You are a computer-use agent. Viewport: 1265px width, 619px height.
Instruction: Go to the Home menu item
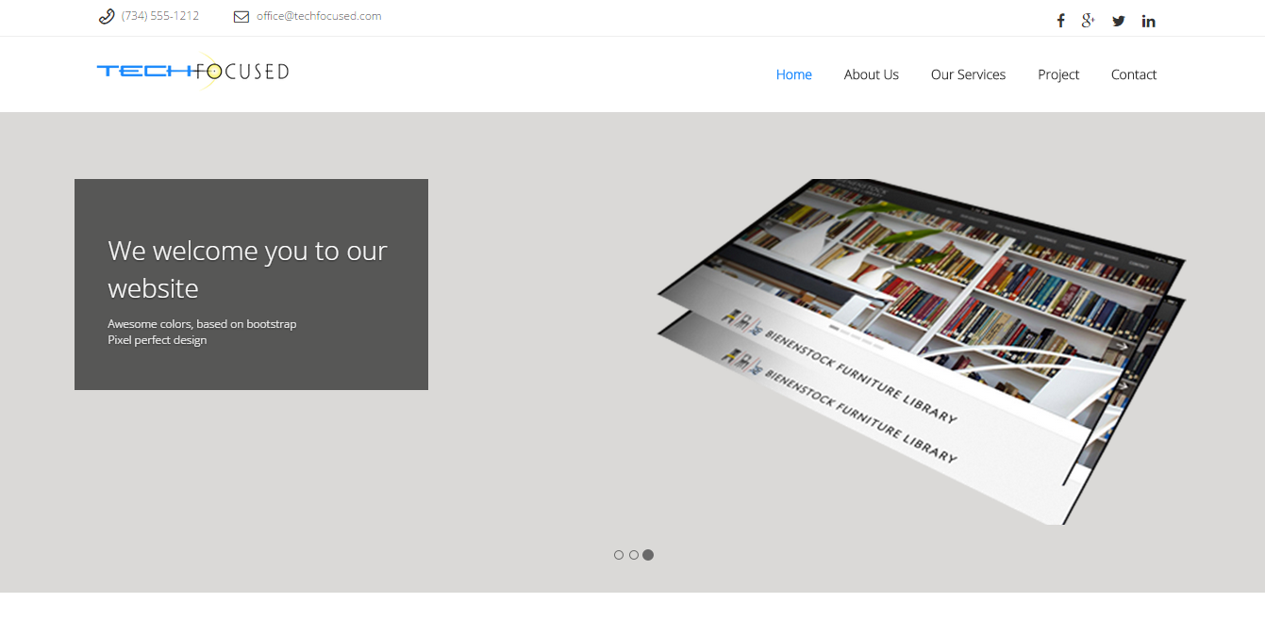(793, 74)
